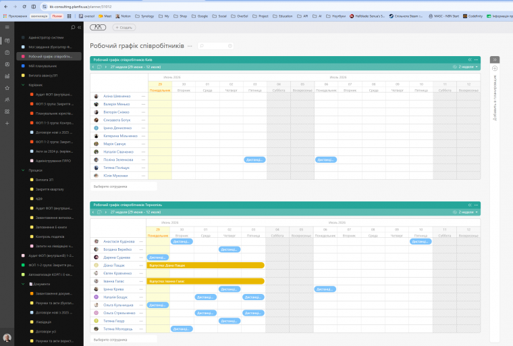Open the Synology bookmarks folder
The width and height of the screenshot is (513, 346).
(144, 16)
